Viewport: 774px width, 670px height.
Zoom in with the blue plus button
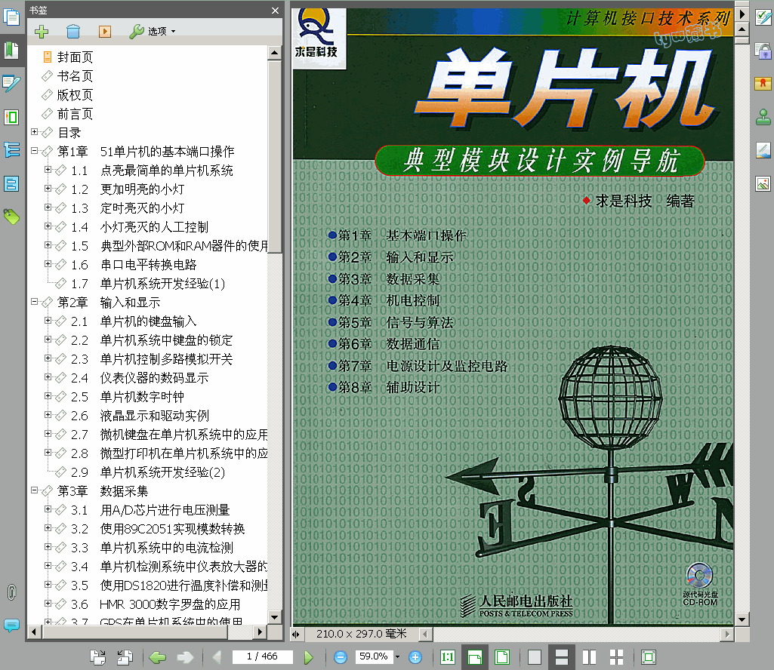[x=415, y=657]
